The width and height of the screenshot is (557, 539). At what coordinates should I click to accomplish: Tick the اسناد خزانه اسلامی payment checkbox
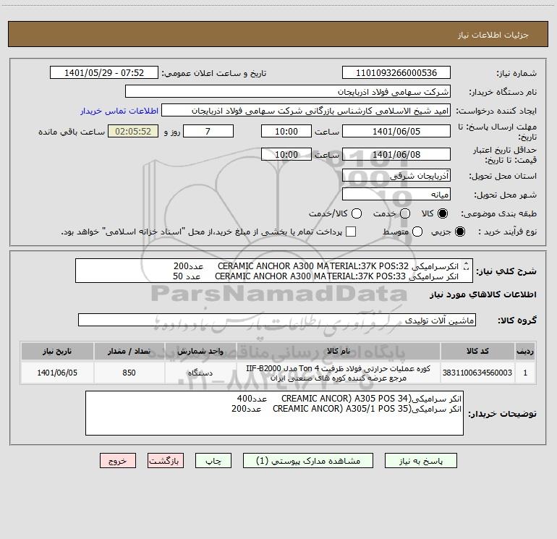tap(351, 232)
